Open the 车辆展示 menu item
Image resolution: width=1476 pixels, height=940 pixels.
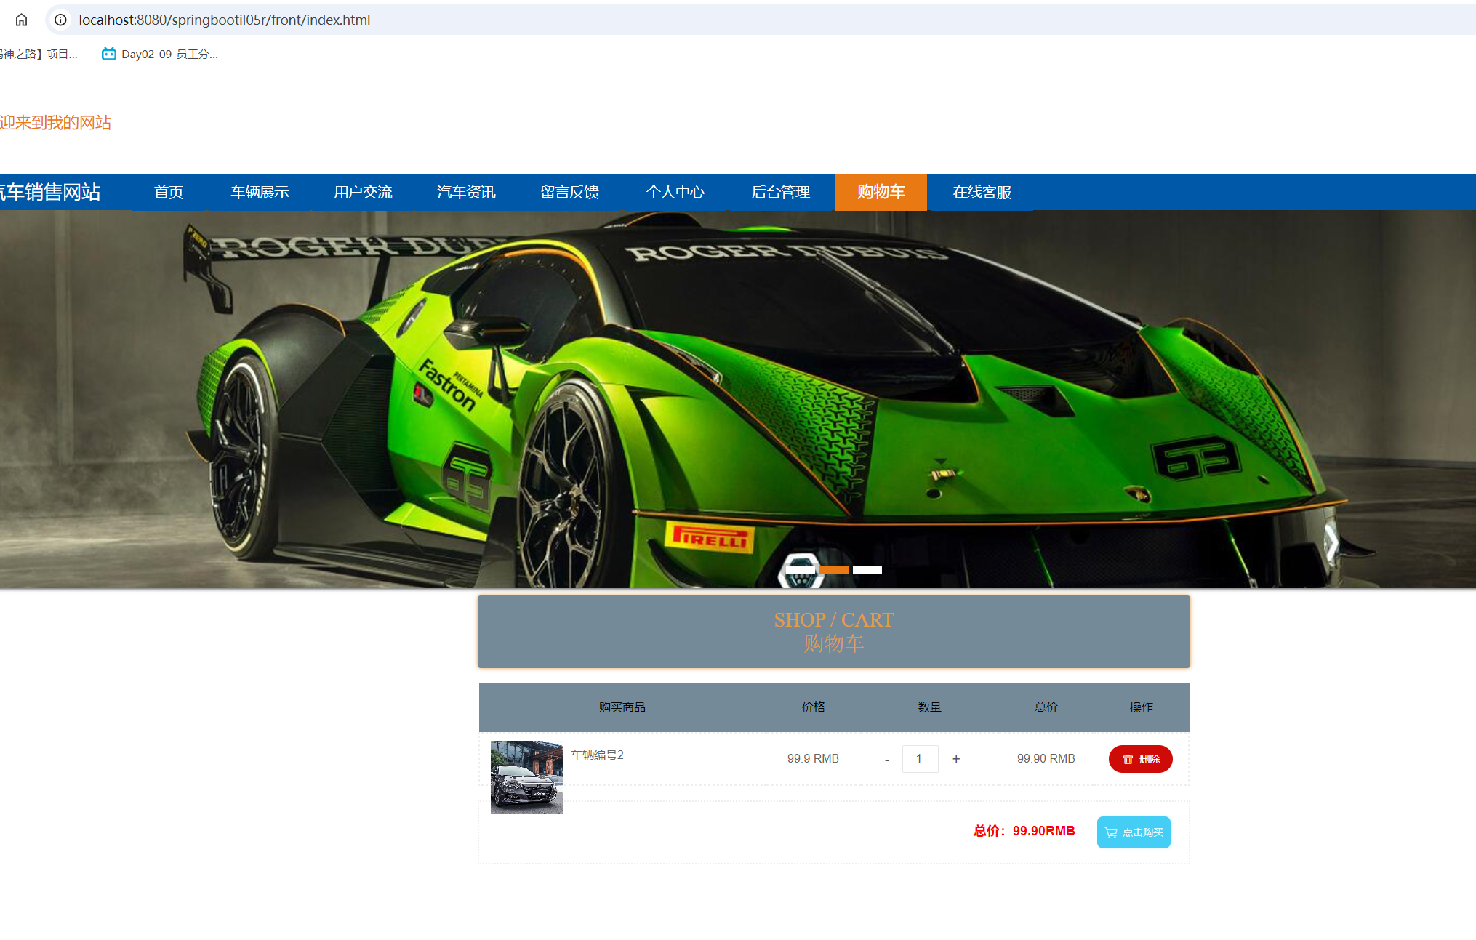pyautogui.click(x=260, y=192)
